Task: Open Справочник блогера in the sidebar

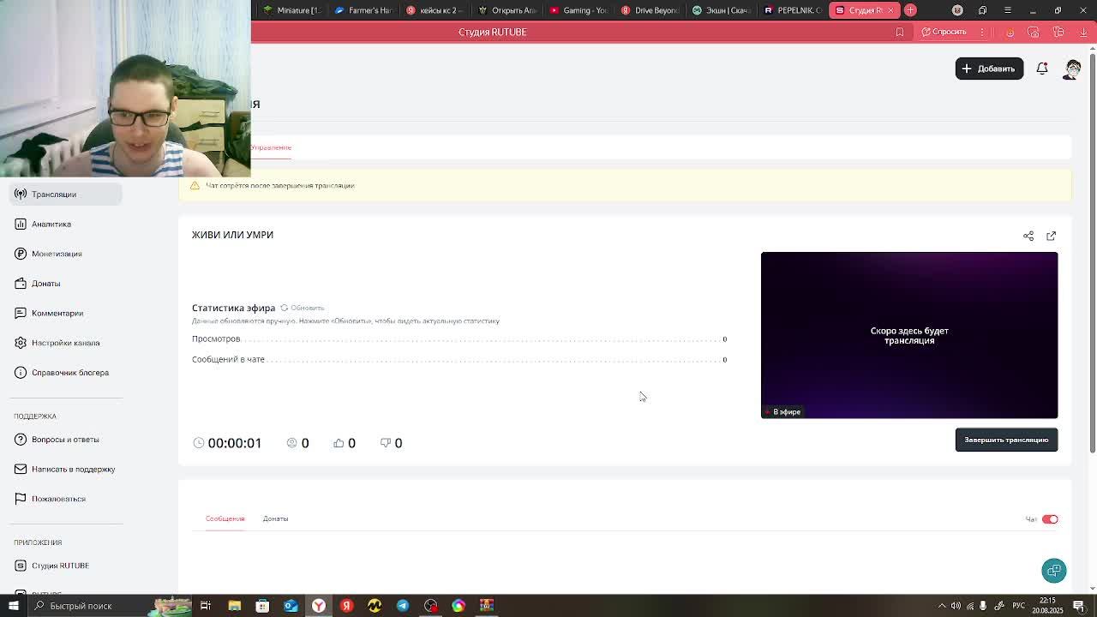Action: pyautogui.click(x=69, y=373)
